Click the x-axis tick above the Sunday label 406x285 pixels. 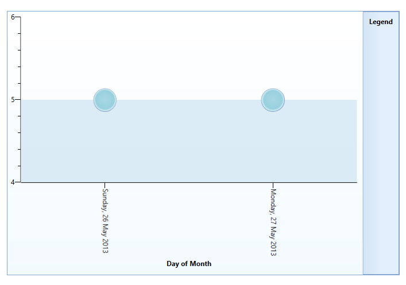[105, 185]
